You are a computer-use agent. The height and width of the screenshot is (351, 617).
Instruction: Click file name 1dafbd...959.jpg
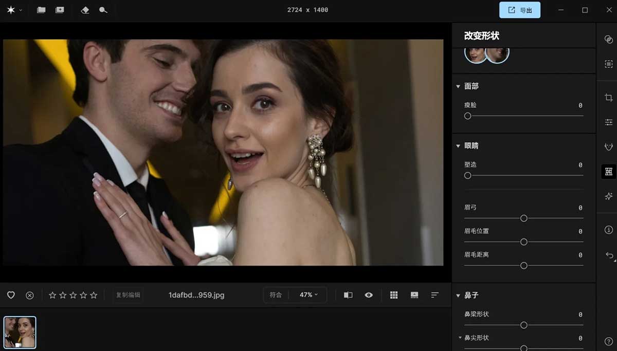[196, 295]
